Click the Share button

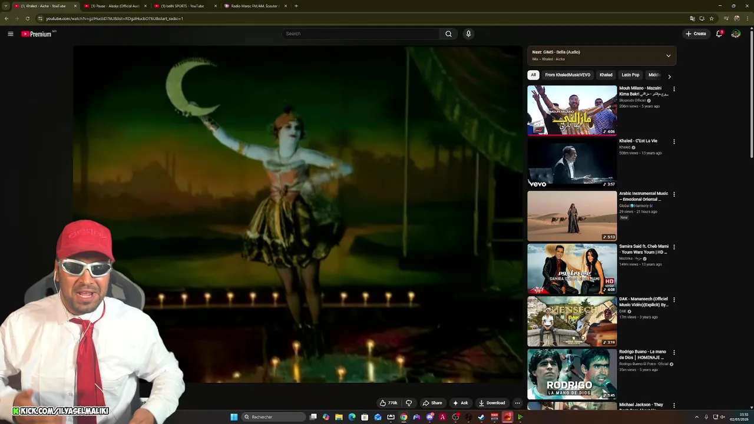[x=432, y=403]
